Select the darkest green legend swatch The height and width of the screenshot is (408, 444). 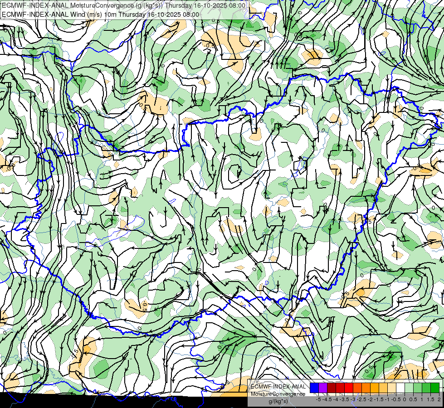pyautogui.click(x=435, y=388)
